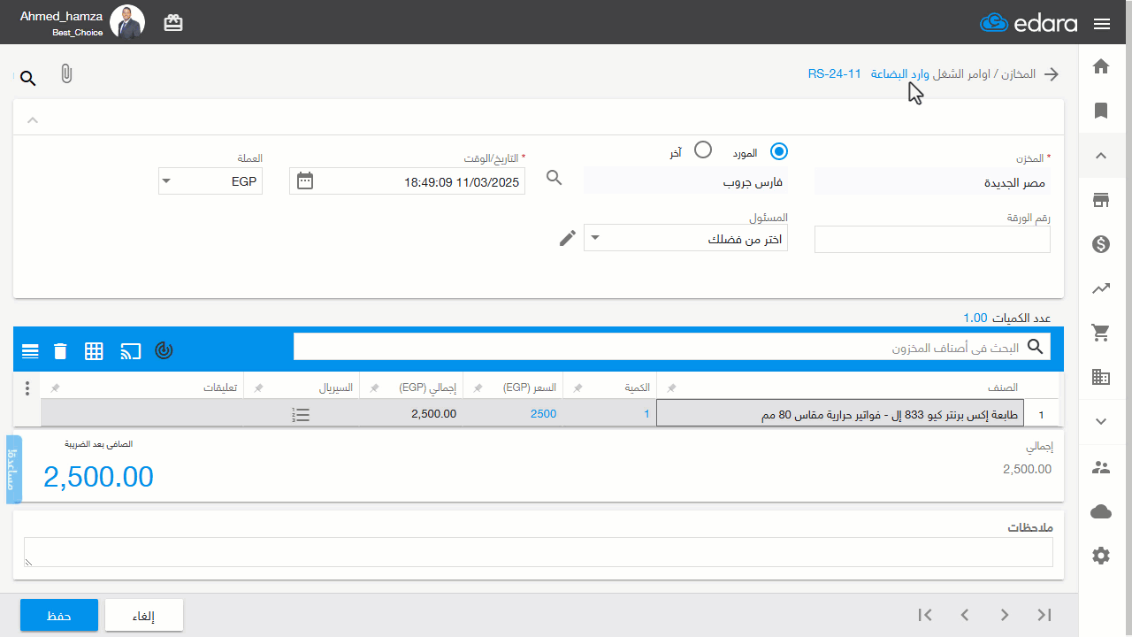Open the people module in the sidebar

(1101, 467)
